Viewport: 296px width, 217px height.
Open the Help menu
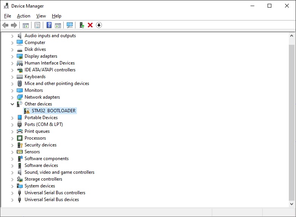(x=56, y=16)
